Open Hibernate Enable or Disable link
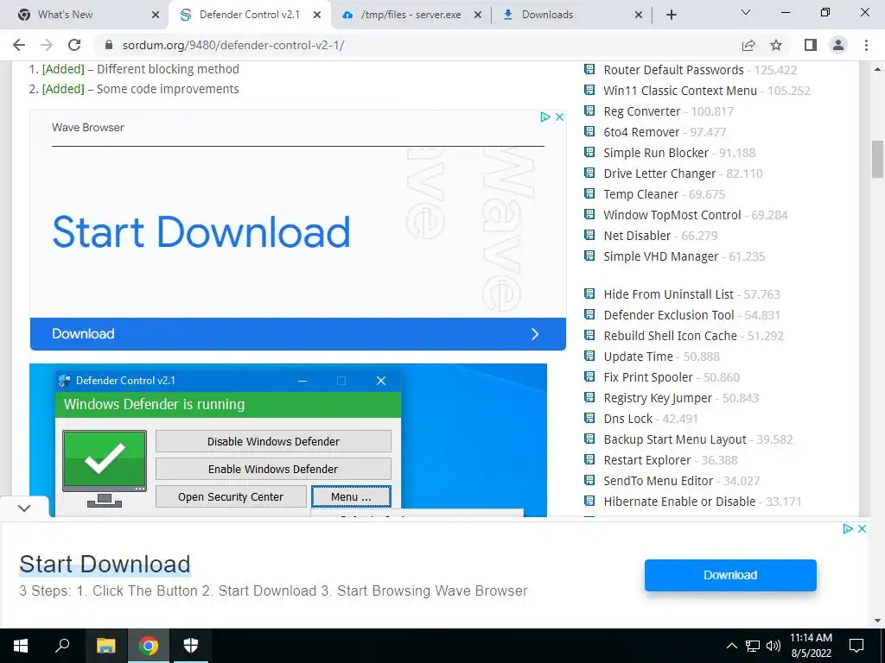885x663 pixels. point(679,502)
